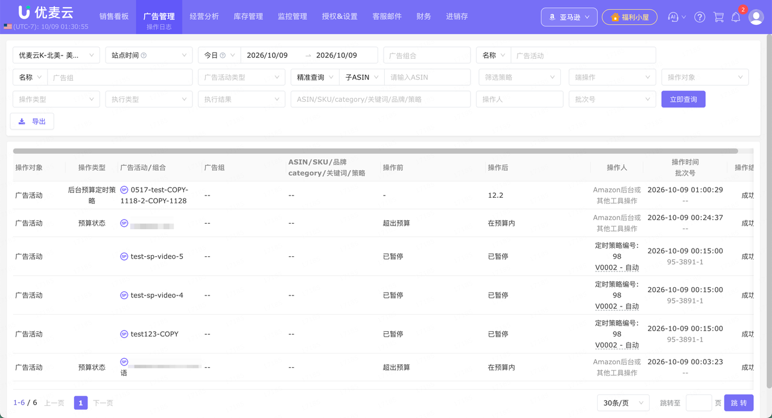
Task: Open the 亚马逊 platform dropdown
Action: [569, 17]
